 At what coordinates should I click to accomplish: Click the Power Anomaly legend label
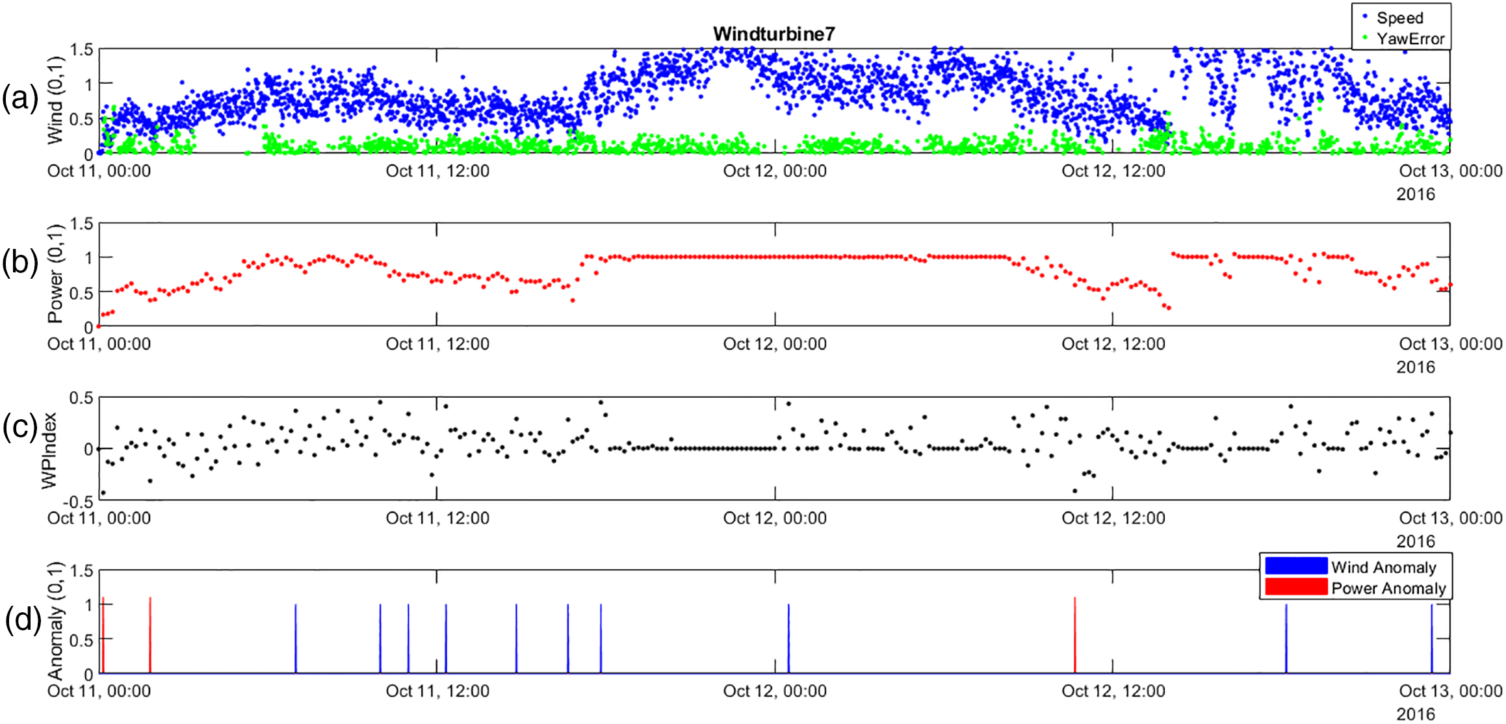point(1388,588)
